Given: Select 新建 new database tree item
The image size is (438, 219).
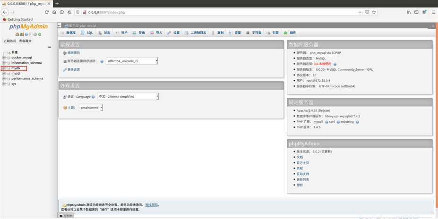Looking at the screenshot, I should point(15,52).
